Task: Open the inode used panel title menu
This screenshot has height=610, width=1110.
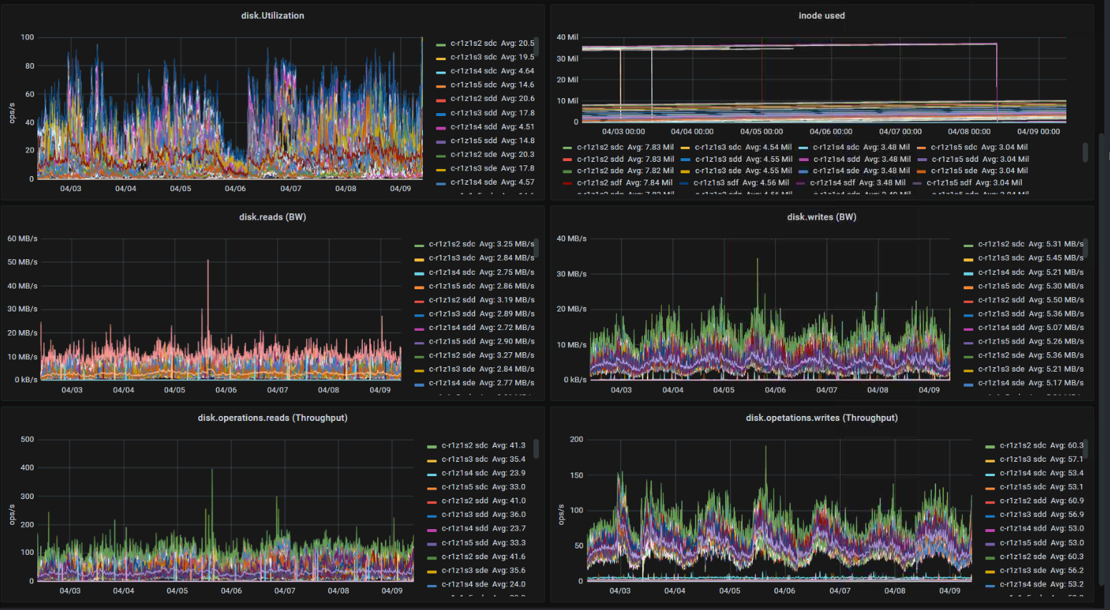Action: pos(821,16)
